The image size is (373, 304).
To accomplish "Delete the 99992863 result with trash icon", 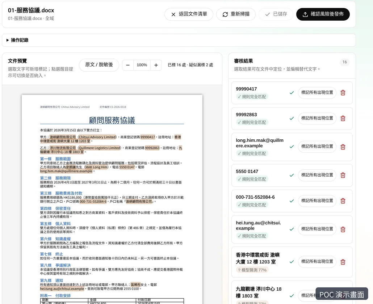I will point(343,118).
